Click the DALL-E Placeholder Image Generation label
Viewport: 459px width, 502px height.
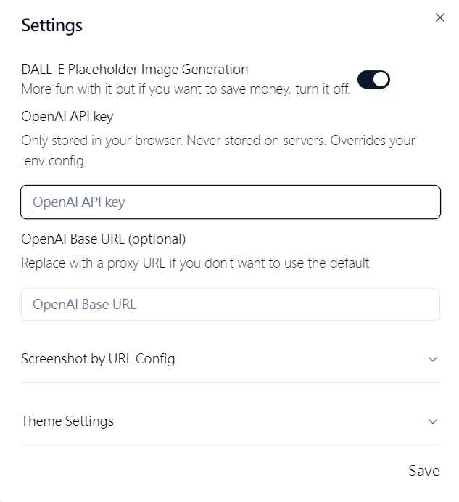click(135, 70)
